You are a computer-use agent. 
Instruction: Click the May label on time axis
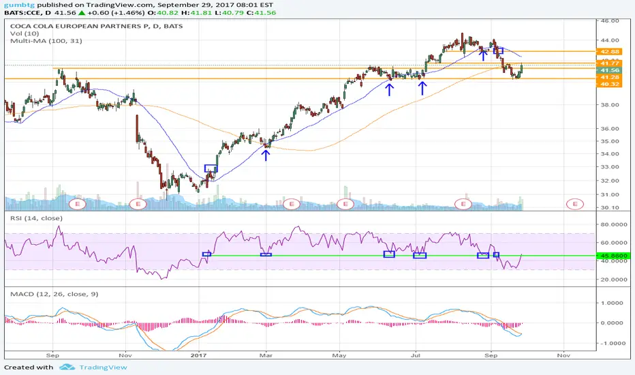coord(339,355)
